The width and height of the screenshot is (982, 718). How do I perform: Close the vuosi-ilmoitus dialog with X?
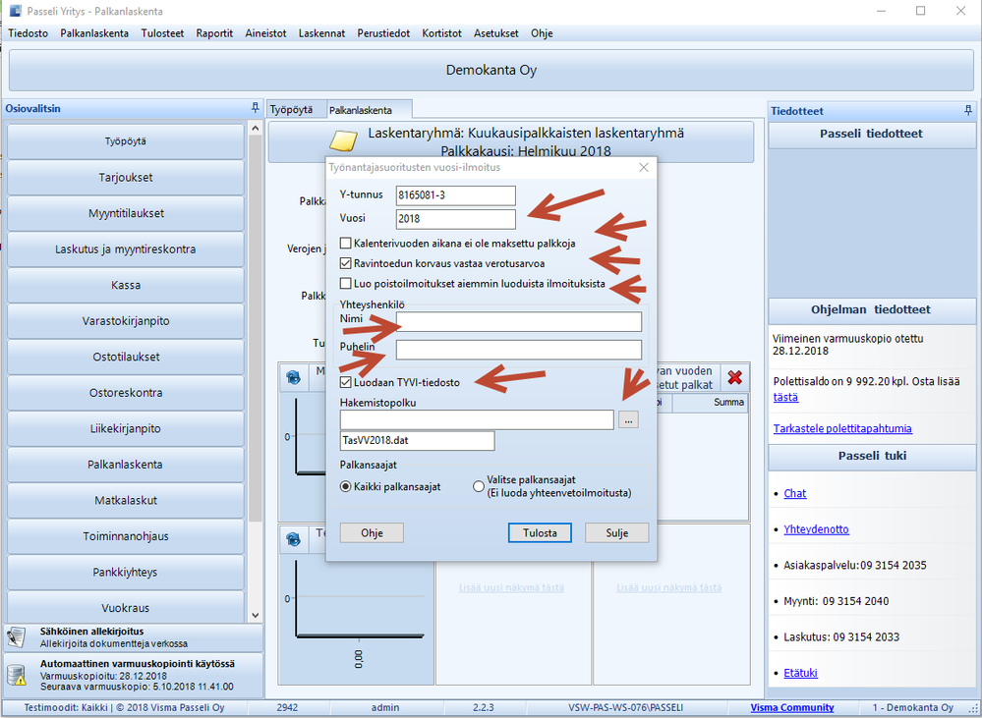click(x=643, y=167)
